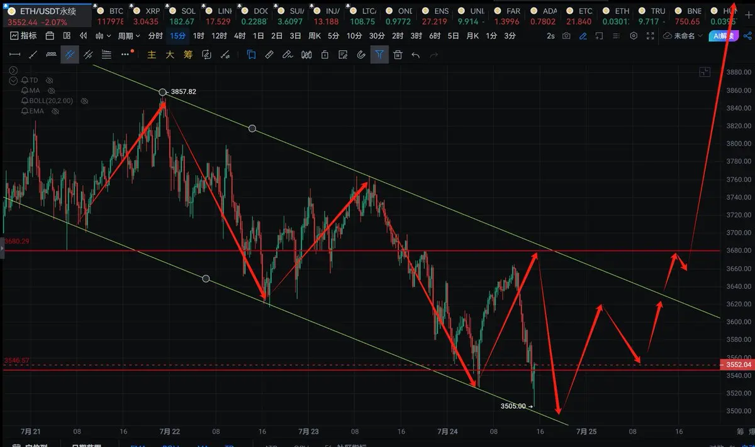
Task: Select the 分时 time-sharing view
Action: pyautogui.click(x=155, y=36)
